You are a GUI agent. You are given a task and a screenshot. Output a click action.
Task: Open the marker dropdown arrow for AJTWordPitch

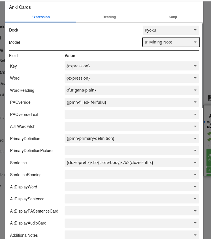tap(195, 126)
